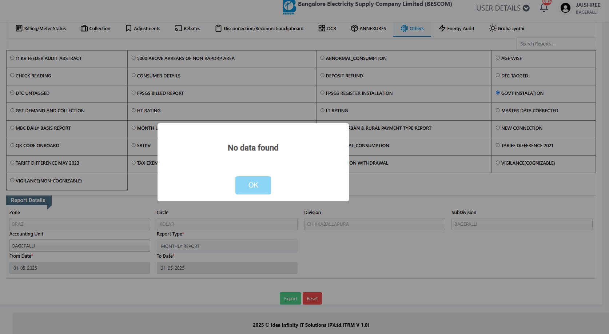The width and height of the screenshot is (609, 334).
Task: Select MBC DAILY BASIS REPORT radio
Action: (x=12, y=128)
